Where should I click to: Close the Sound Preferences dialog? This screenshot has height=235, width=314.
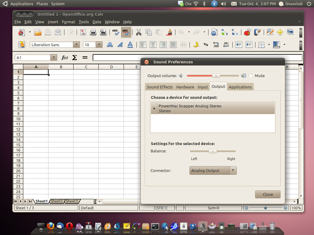pyautogui.click(x=267, y=194)
